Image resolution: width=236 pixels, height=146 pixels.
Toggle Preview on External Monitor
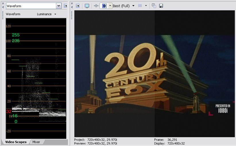coord(87,6)
